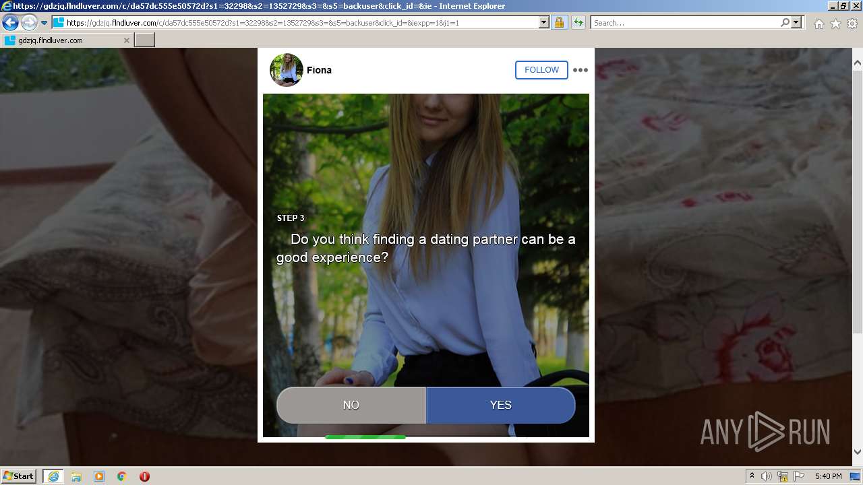Viewport: 863px width, 485px height.
Task: Click the browser Forward arrow button
Action: 29,23
